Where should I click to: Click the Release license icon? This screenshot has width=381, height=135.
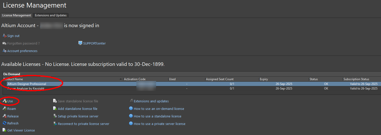point(5,116)
